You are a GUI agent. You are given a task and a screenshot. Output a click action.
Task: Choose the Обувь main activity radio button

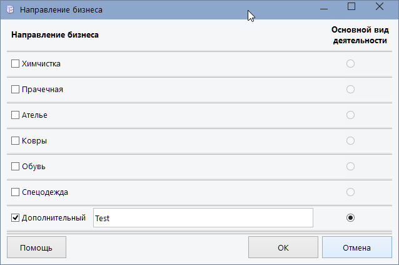click(350, 166)
